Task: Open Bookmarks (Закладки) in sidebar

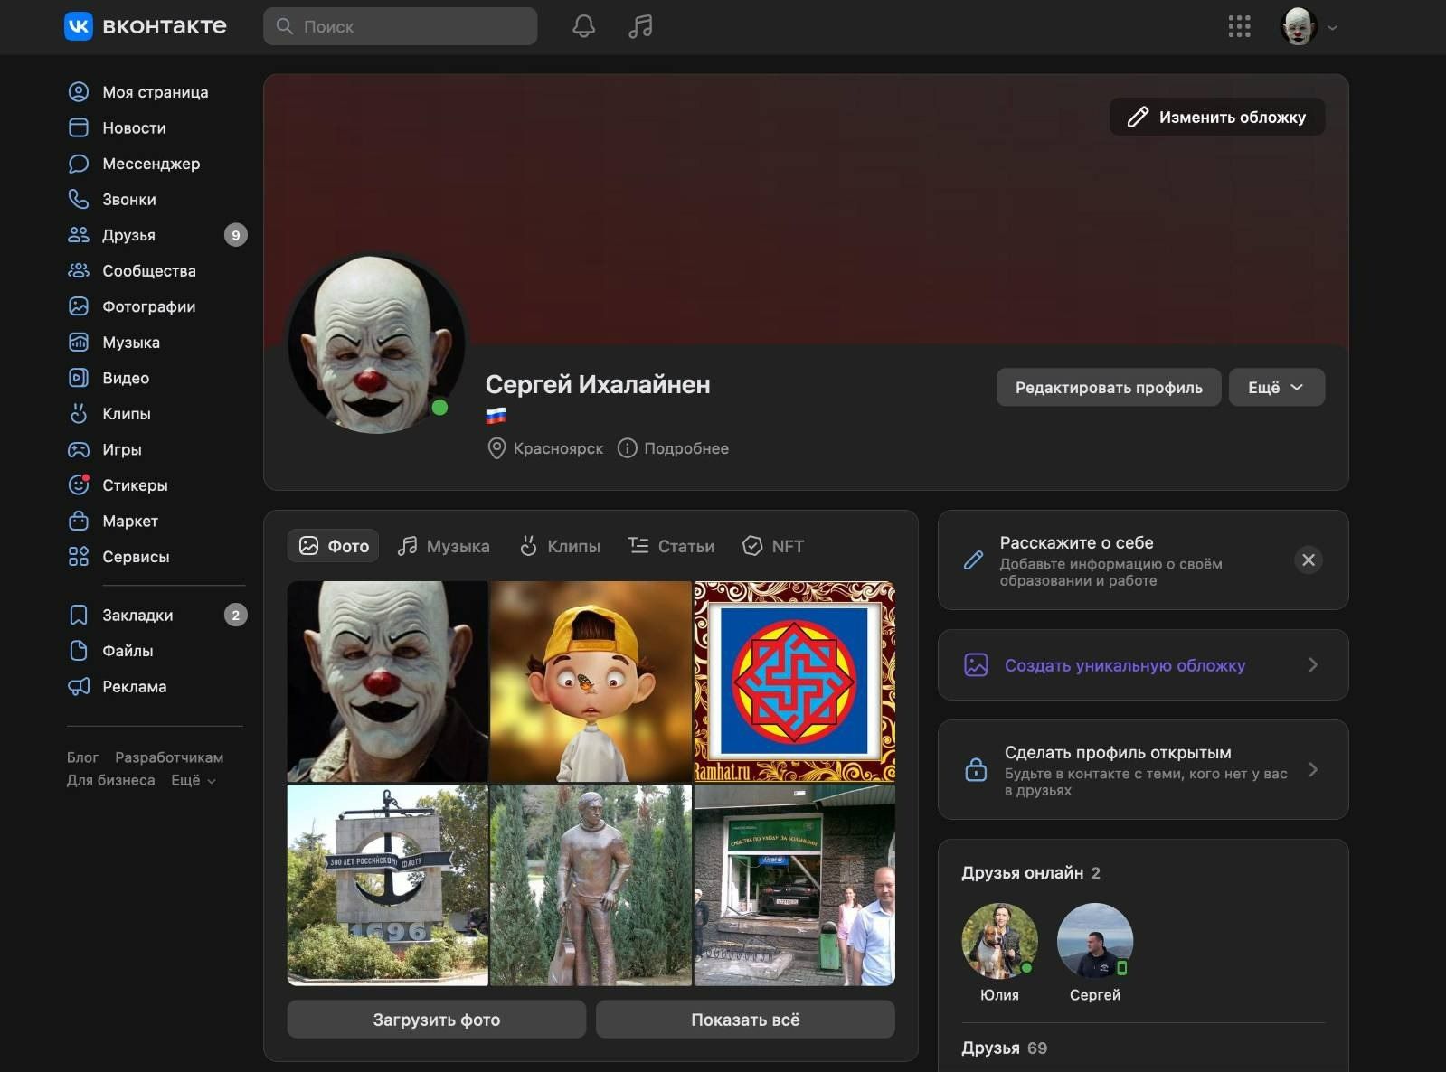Action: (137, 616)
